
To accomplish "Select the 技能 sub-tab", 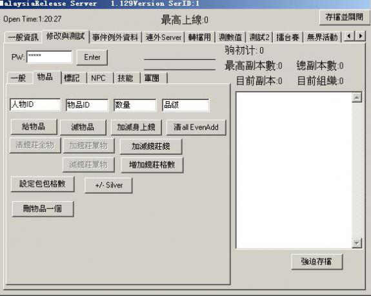I will 125,78.
